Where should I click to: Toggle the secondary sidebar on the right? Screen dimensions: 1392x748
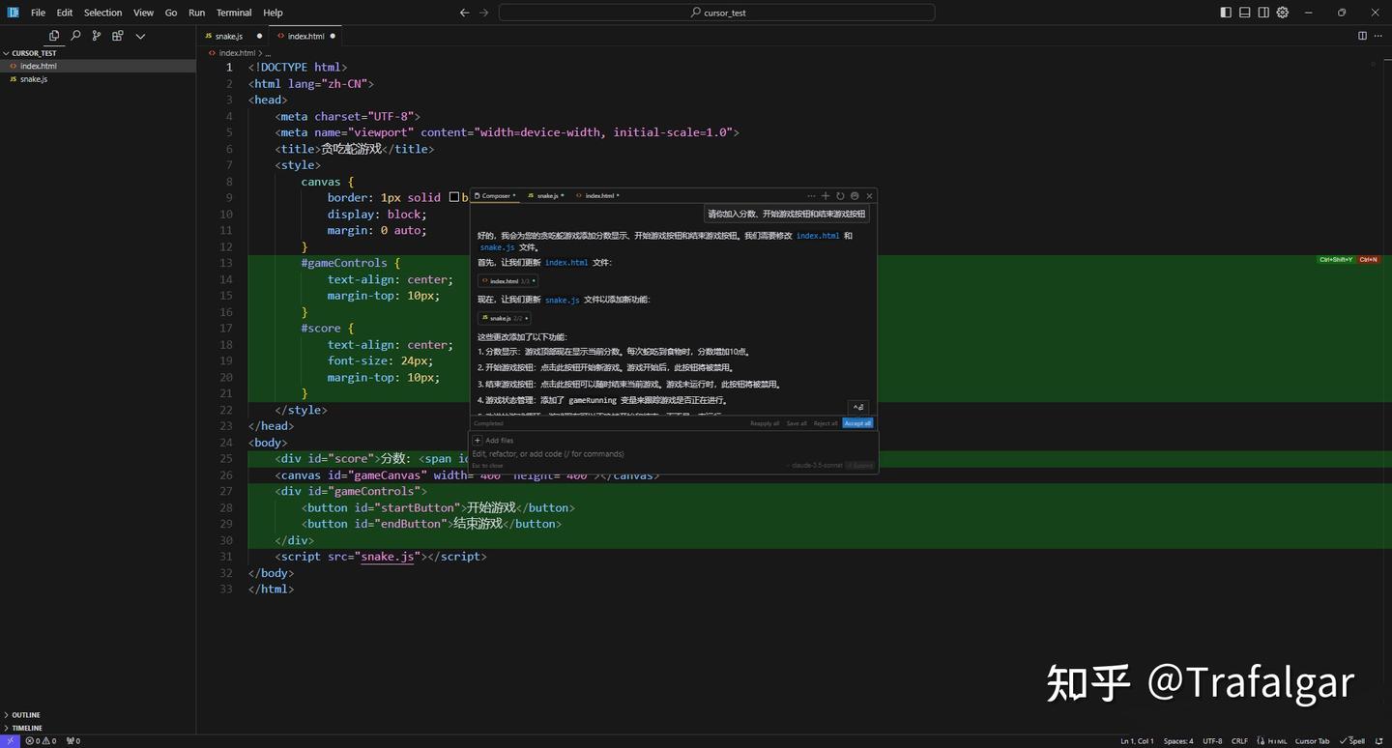pos(1263,13)
